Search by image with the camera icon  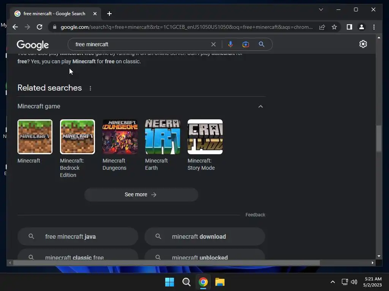tap(246, 44)
